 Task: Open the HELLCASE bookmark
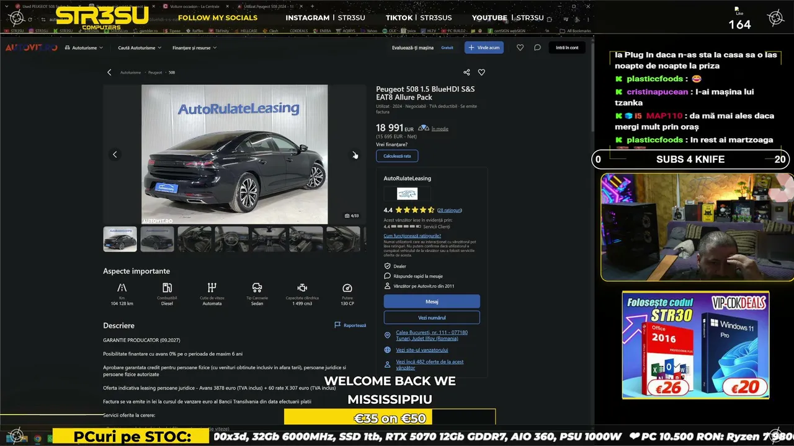[x=246, y=30]
